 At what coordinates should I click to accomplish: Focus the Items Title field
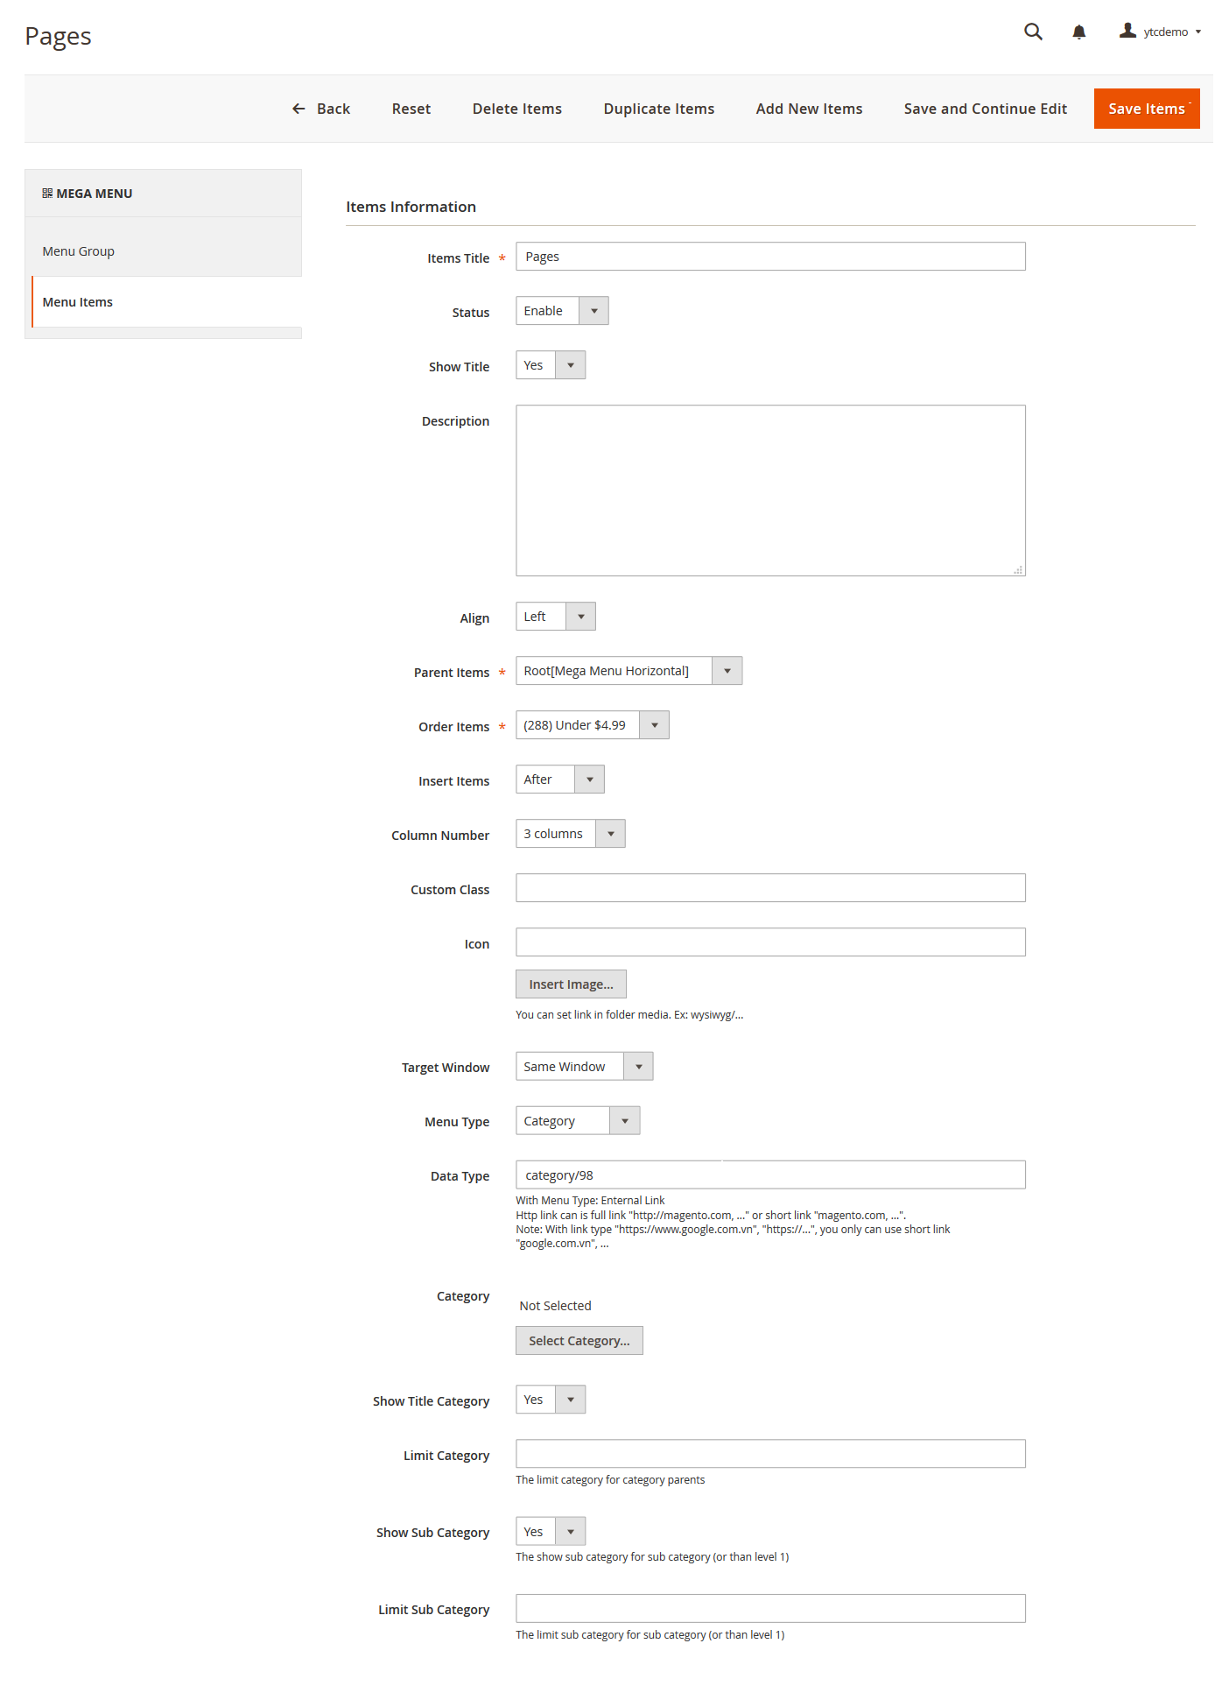click(x=770, y=257)
